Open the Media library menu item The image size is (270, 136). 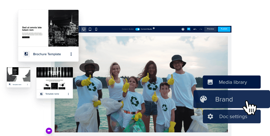click(232, 82)
